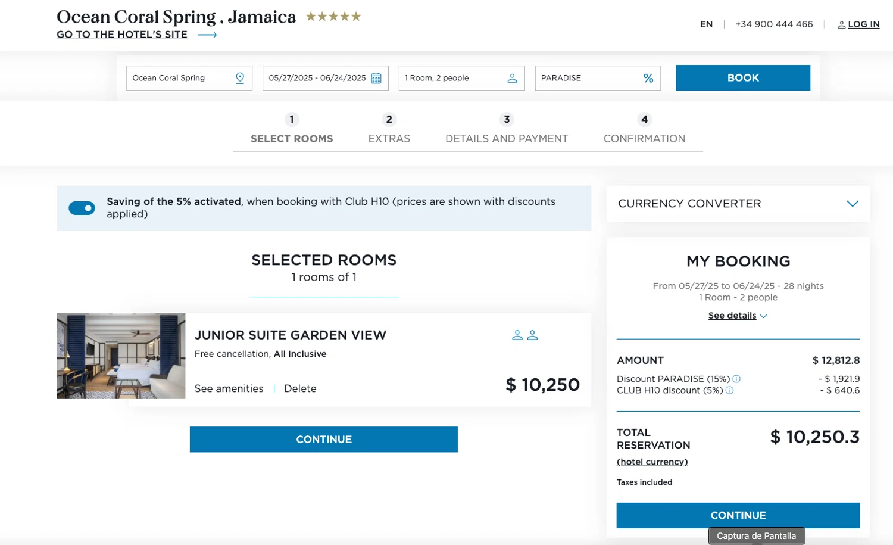
Task: Click CONTINUE below the selected room
Action: click(324, 440)
